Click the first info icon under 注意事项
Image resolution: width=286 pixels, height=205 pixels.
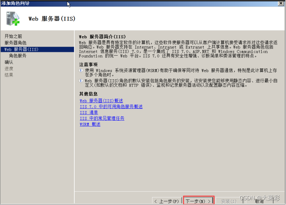point(81,70)
